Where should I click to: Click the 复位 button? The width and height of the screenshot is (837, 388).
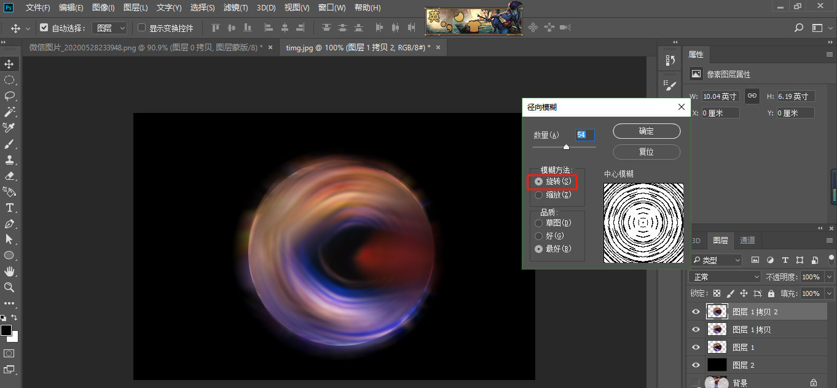pyautogui.click(x=646, y=152)
